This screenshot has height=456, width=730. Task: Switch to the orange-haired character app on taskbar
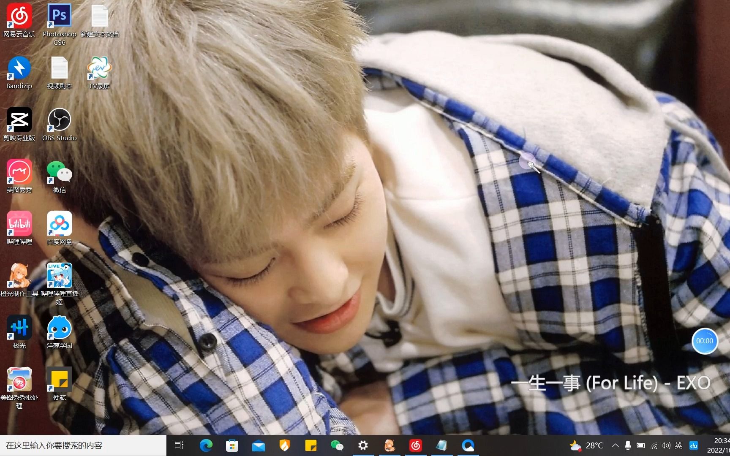pos(390,445)
